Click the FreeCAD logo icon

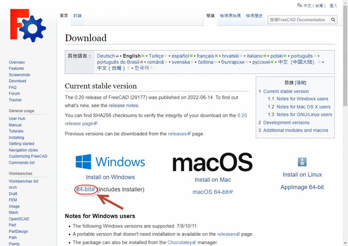[28, 26]
